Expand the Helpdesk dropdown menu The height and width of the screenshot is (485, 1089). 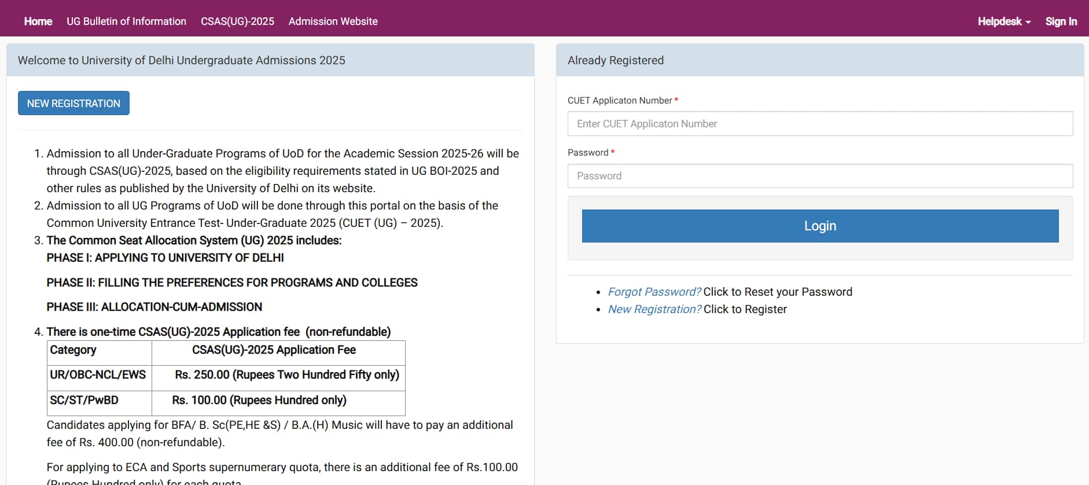[1004, 21]
